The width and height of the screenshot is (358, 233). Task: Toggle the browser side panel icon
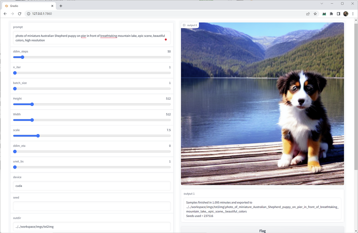338,14
